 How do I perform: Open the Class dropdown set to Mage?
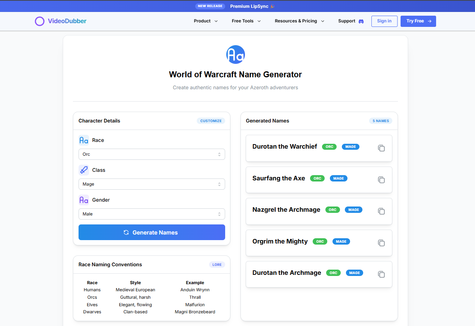point(152,184)
